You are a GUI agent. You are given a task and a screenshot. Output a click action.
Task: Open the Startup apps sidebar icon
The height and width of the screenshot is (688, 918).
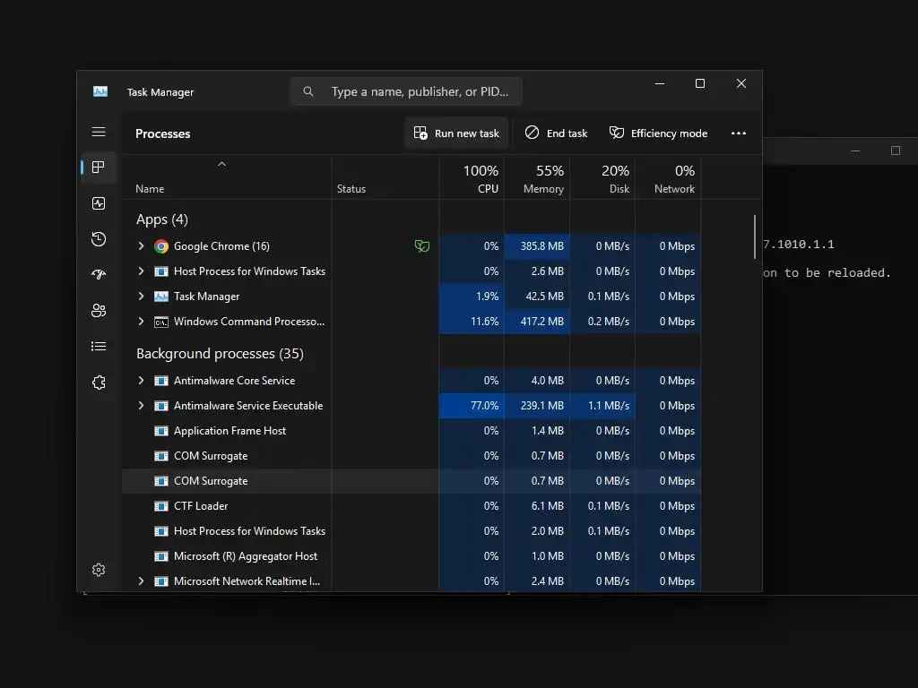(x=99, y=274)
